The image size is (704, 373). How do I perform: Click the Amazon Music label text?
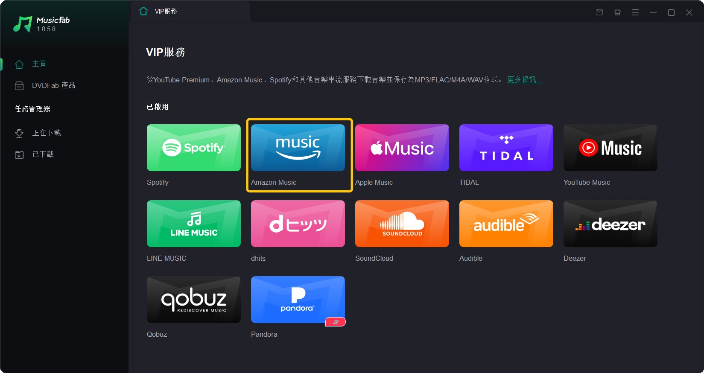coord(274,182)
